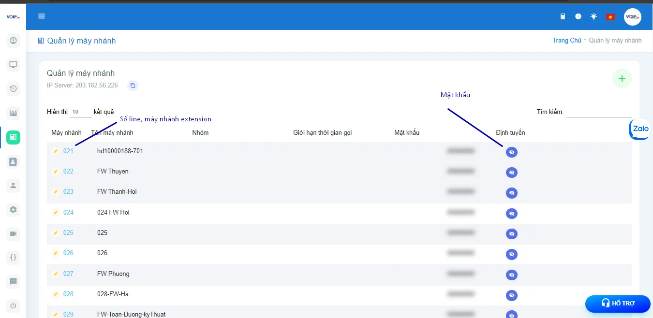Open extension 021 link

click(x=68, y=151)
